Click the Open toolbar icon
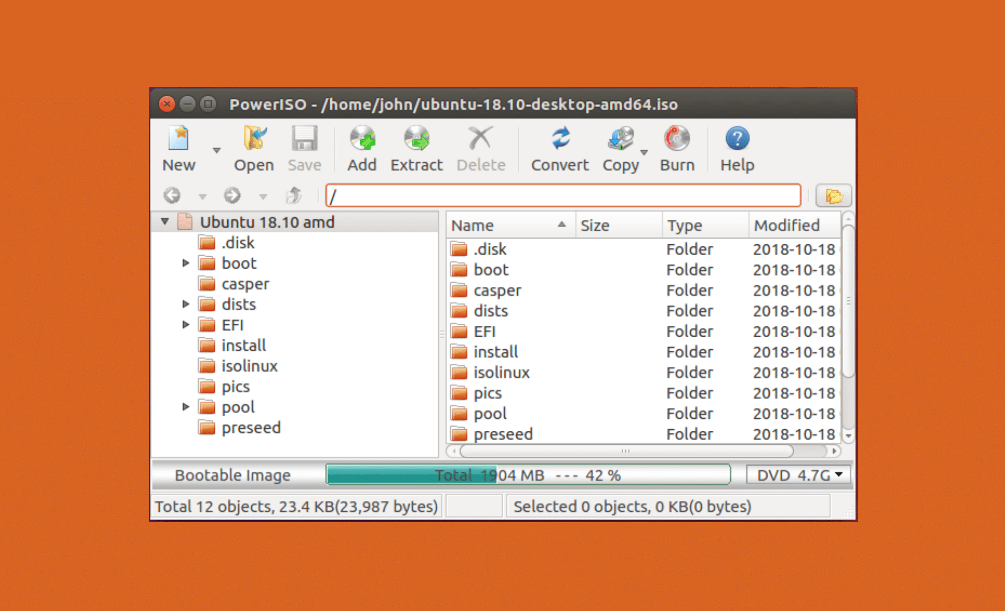The height and width of the screenshot is (611, 1005). coord(254,139)
